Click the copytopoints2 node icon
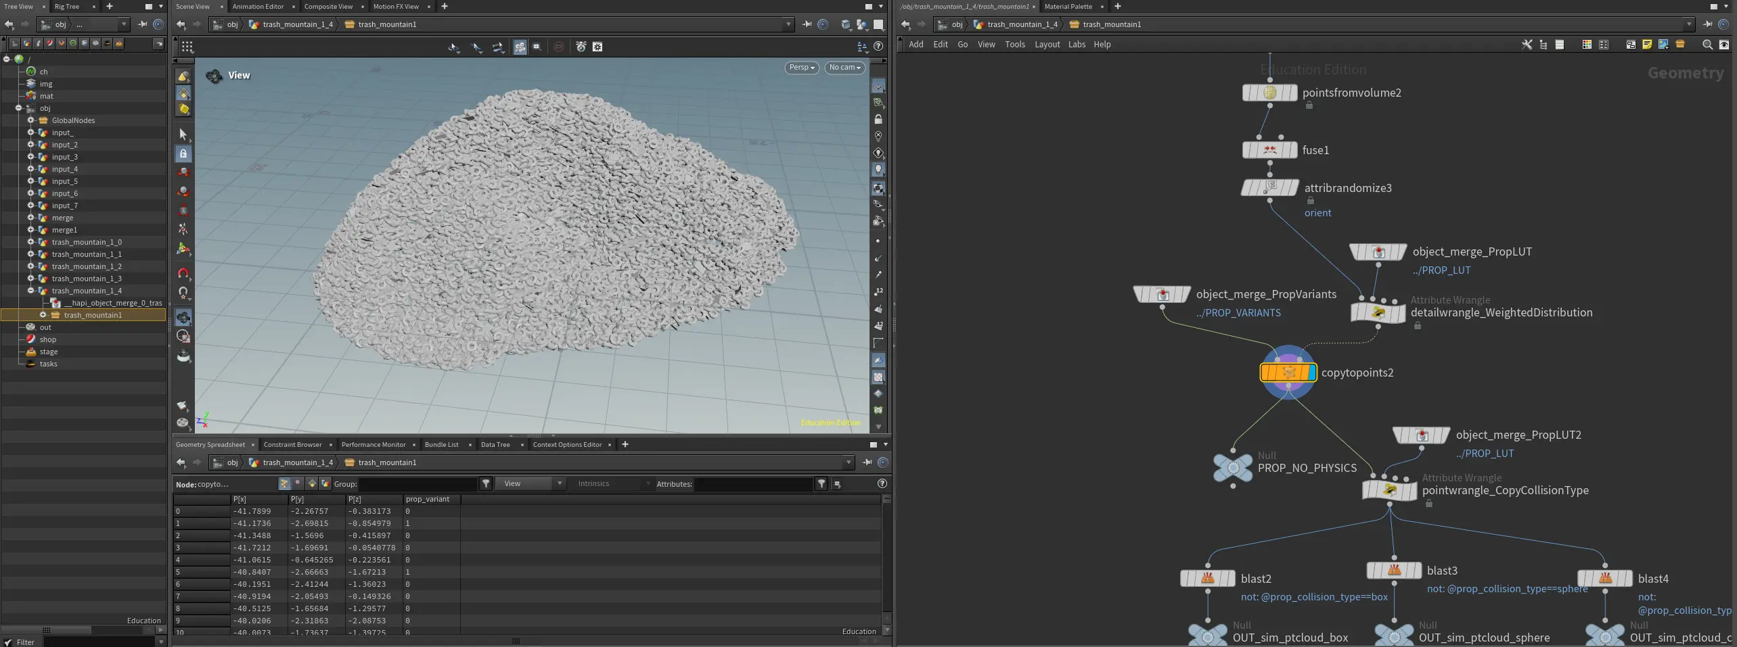The width and height of the screenshot is (1737, 647). point(1288,373)
